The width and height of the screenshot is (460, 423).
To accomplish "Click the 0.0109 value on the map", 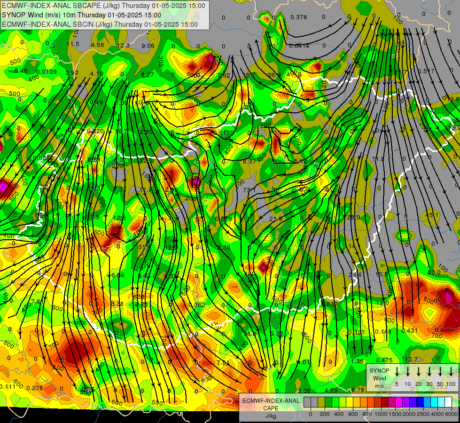I will click(47, 71).
